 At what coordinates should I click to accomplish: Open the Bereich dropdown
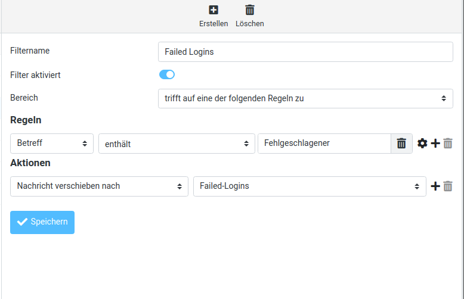tap(305, 98)
